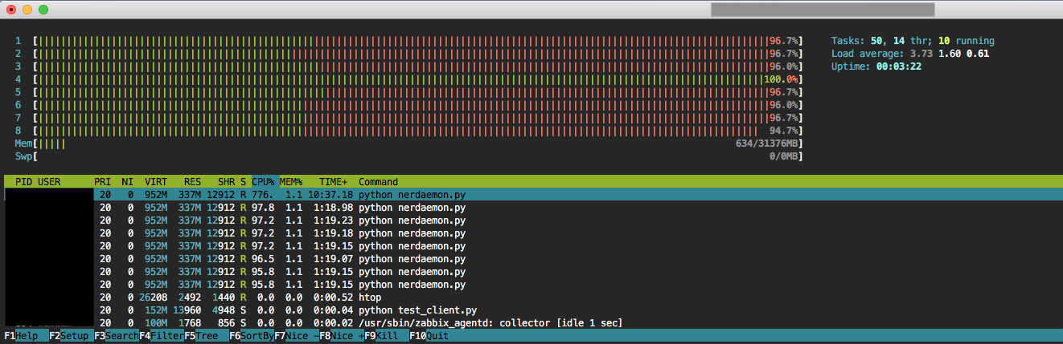Click the 152M VIRT value of test_client.py
This screenshot has height=344, width=1063.
click(x=156, y=310)
